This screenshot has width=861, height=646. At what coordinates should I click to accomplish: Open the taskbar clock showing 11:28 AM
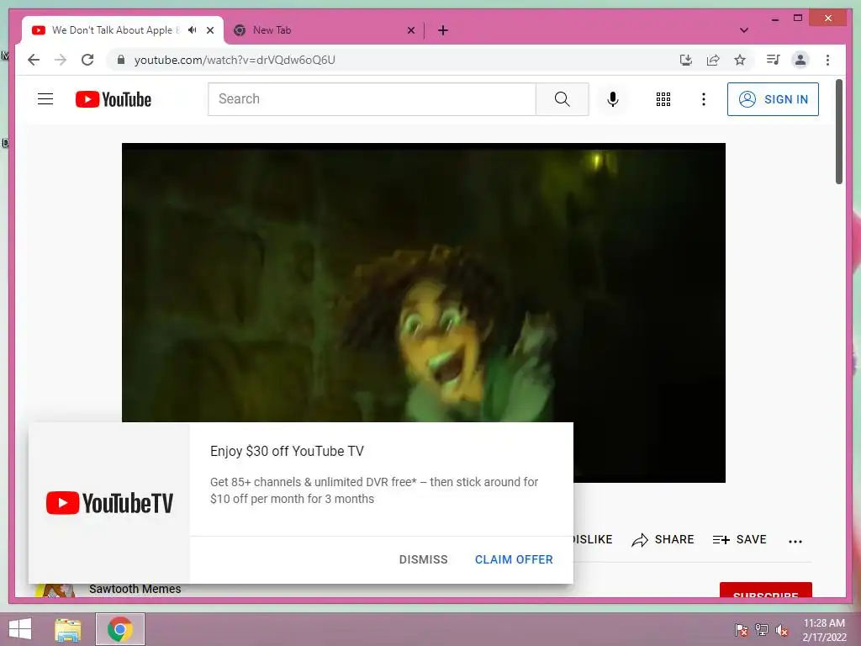(824, 629)
